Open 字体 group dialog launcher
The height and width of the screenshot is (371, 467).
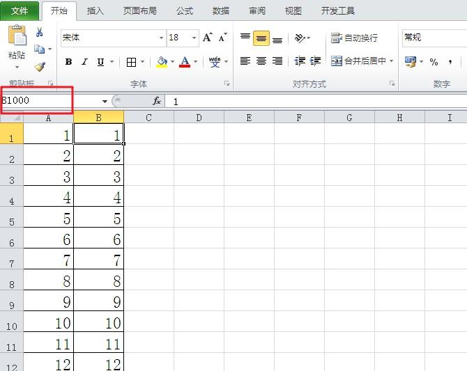(227, 84)
